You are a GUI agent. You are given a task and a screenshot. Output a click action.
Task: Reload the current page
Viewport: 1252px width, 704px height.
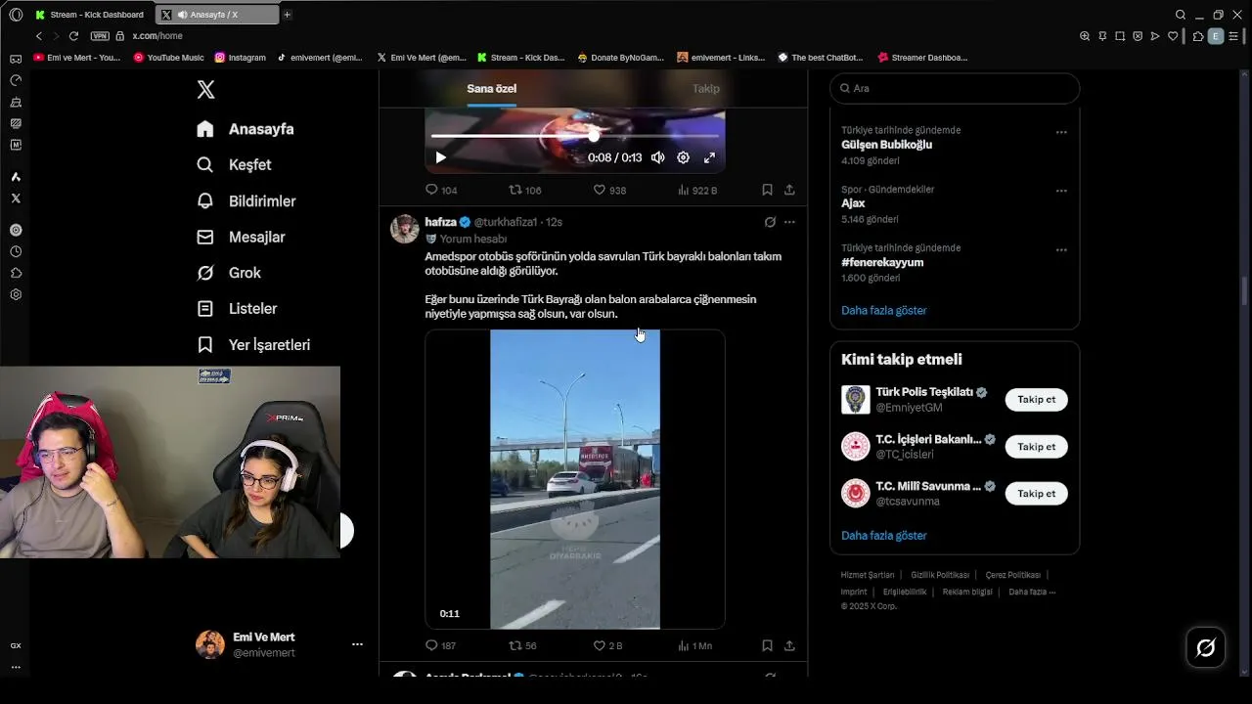coord(73,36)
